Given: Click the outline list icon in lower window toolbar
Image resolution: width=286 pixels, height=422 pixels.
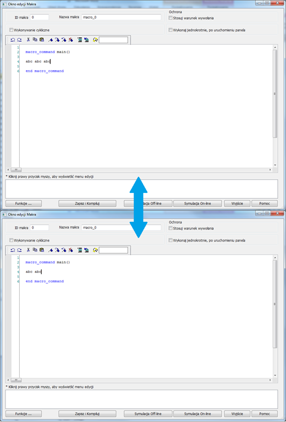Looking at the screenshot, I should 80,250.
